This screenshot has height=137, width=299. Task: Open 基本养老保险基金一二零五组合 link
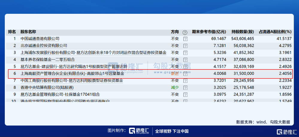47,60
